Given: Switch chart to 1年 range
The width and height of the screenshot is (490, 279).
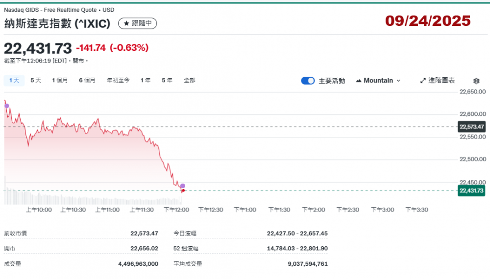Looking at the screenshot, I should pos(146,80).
